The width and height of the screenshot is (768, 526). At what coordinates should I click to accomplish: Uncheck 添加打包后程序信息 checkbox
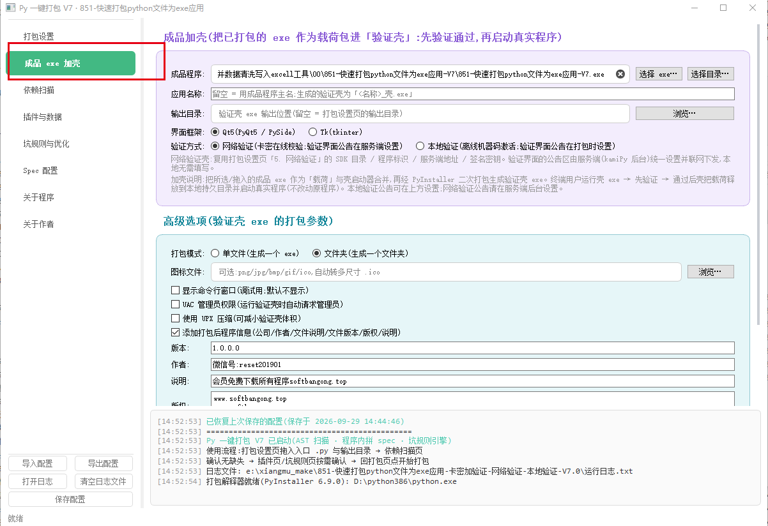click(x=286, y=333)
